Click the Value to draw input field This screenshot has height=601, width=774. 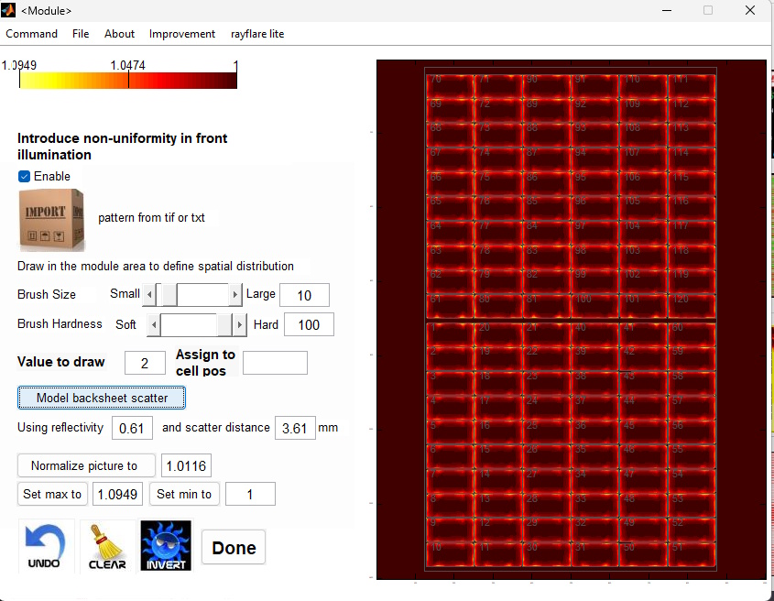pyautogui.click(x=145, y=363)
